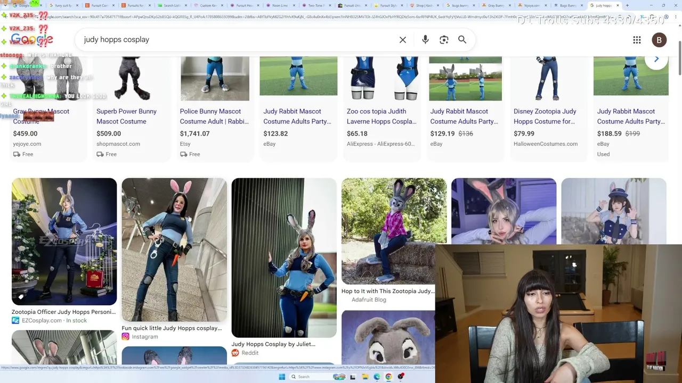Click the 'EZCosplay.com · In stock' source

(x=49, y=320)
